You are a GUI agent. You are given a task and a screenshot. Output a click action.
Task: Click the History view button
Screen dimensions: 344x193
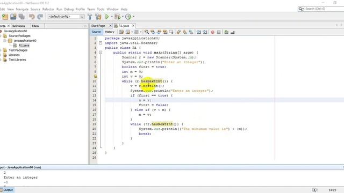(x=110, y=32)
